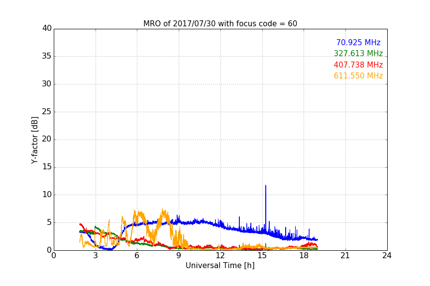This screenshot has height=286, width=430.
Task: Click the y-axis tick label 10
Action: pos(47,195)
